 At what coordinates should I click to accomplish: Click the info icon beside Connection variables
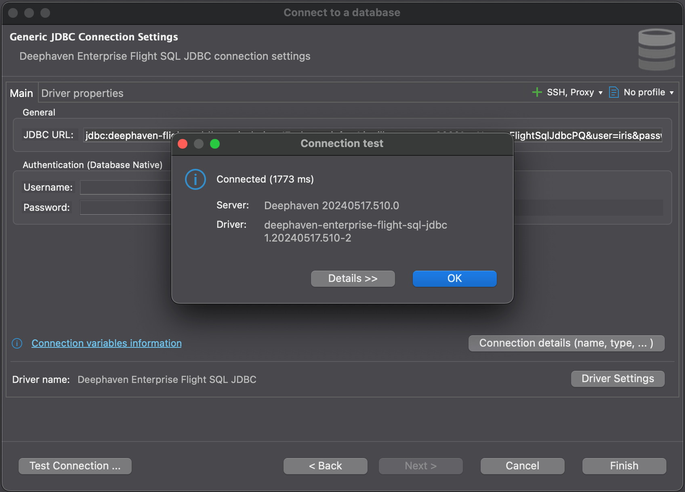coord(17,343)
